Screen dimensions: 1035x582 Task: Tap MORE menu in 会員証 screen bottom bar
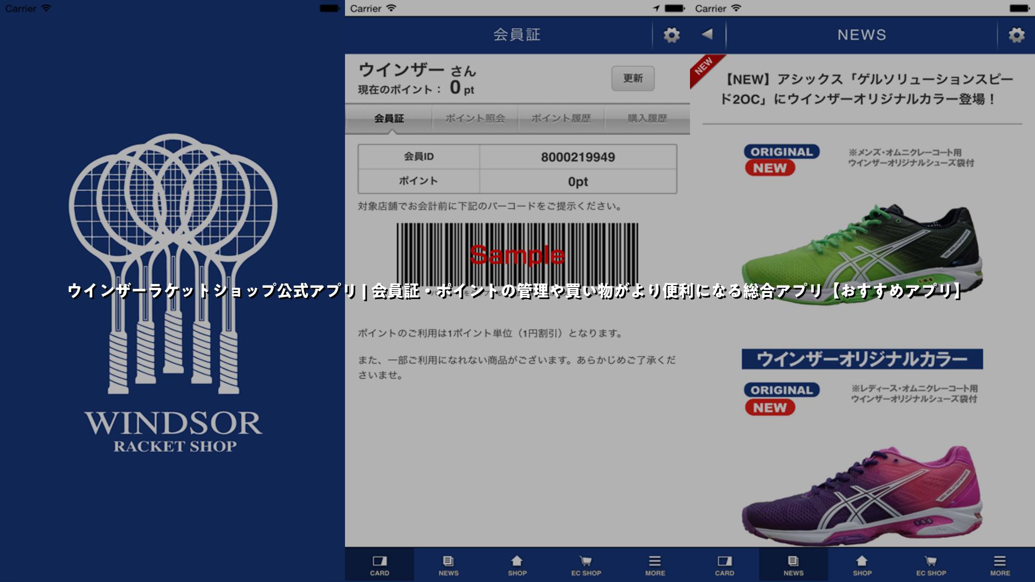pos(655,565)
